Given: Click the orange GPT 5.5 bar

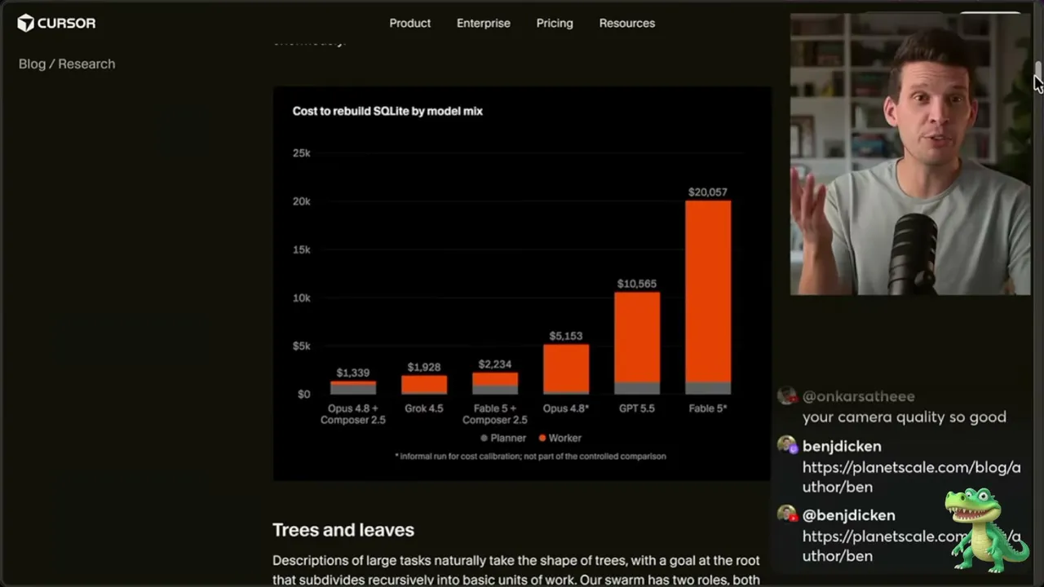Looking at the screenshot, I should (x=637, y=337).
